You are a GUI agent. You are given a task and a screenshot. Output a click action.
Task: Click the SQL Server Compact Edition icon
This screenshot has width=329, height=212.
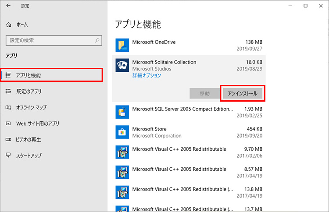click(x=122, y=112)
